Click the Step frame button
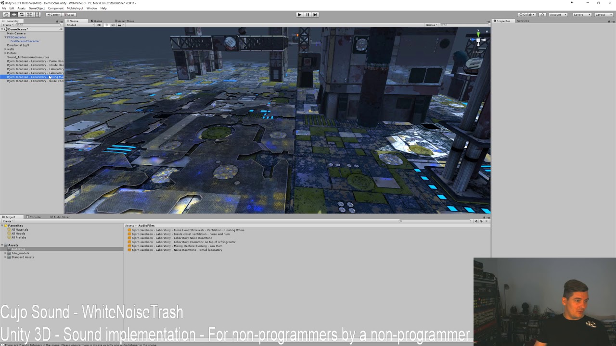 tap(315, 14)
